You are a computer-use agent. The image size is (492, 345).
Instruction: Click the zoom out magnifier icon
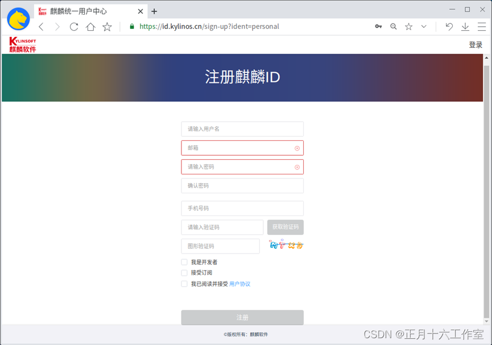[394, 27]
